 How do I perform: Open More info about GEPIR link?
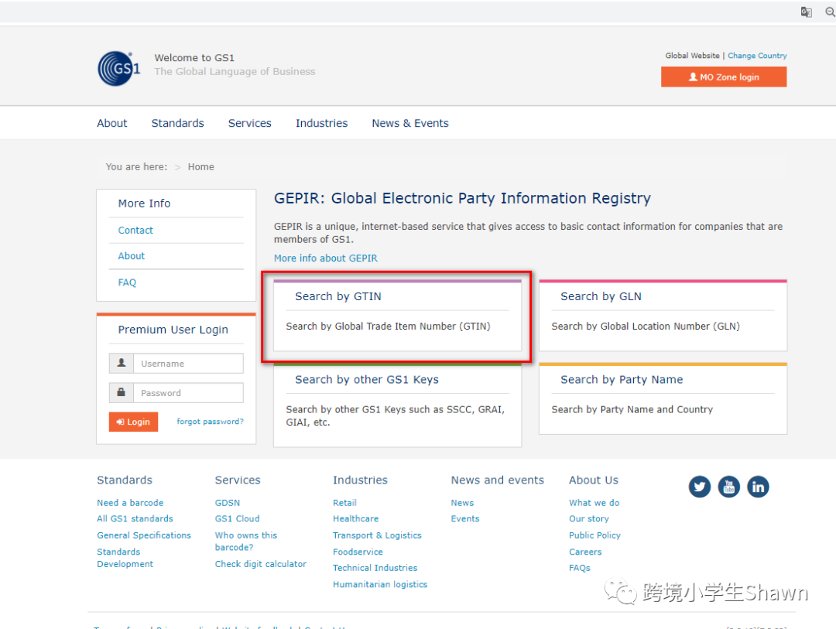326,258
